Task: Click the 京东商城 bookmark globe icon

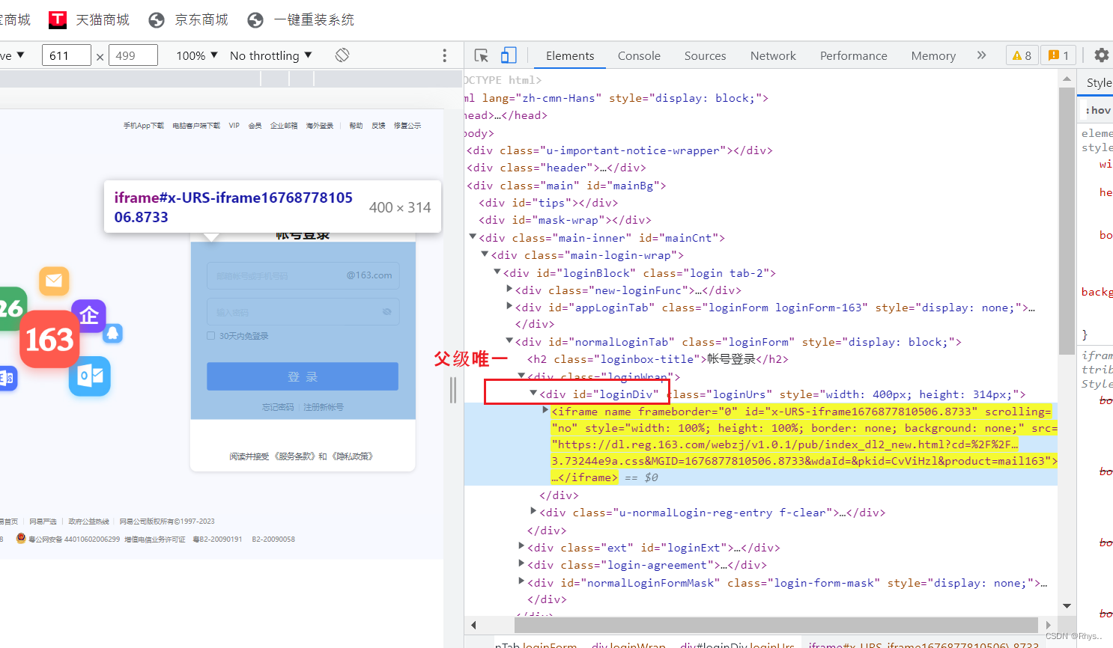Action: click(x=156, y=19)
